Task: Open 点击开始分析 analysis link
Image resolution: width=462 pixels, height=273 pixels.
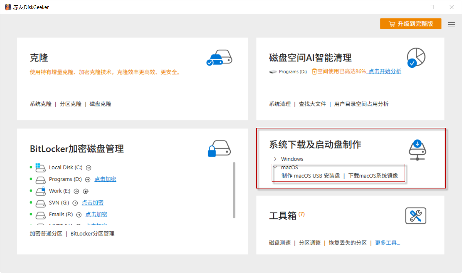Action: (x=384, y=71)
